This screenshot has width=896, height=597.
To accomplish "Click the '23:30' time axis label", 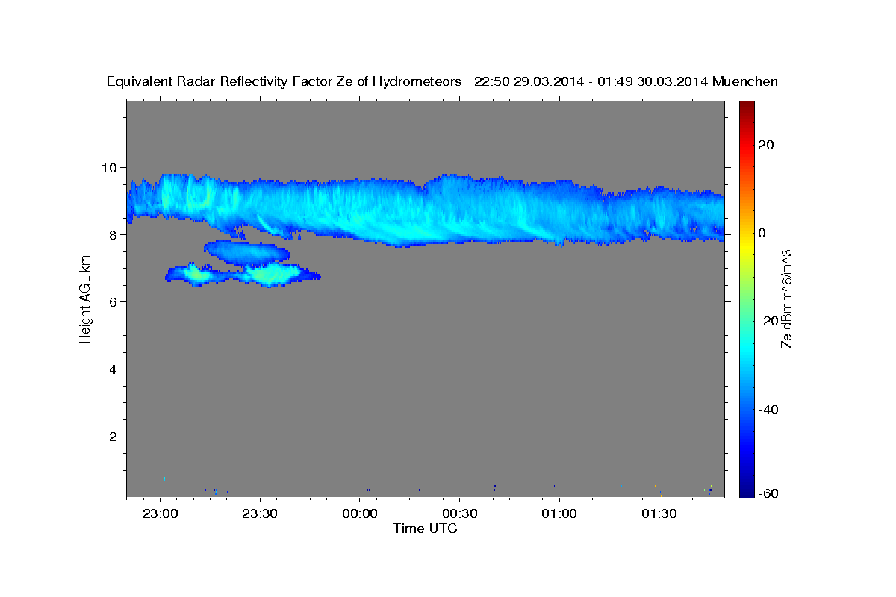I will 260,513.
